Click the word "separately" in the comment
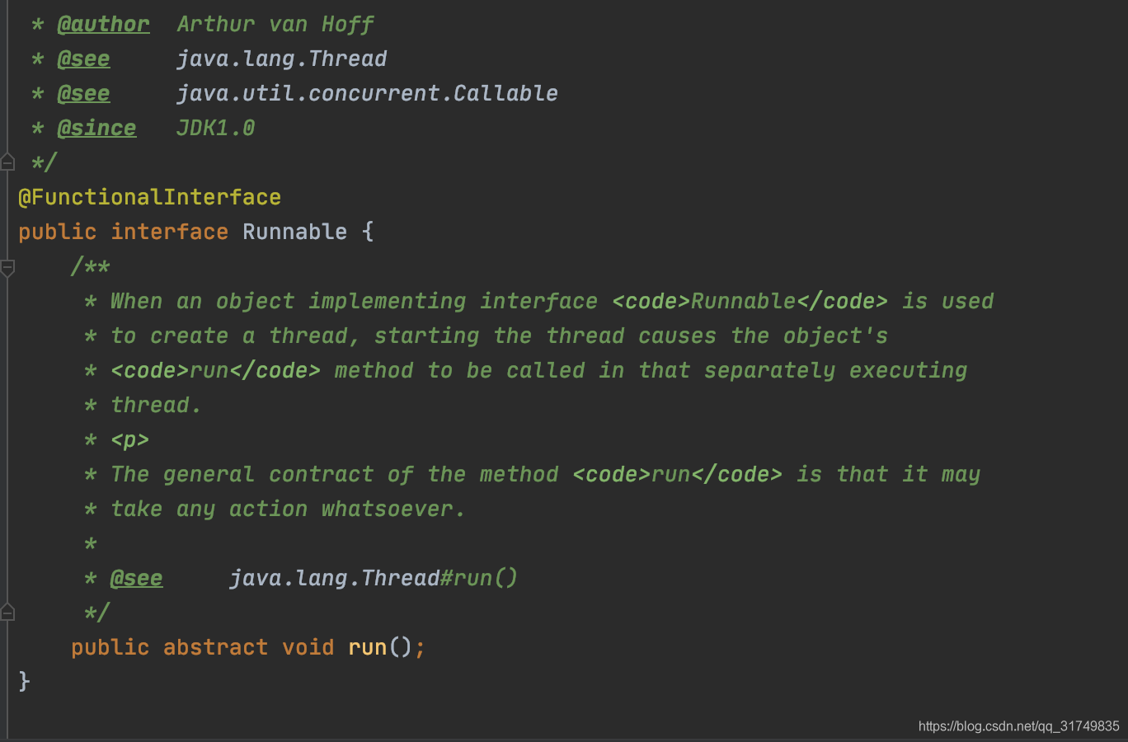 click(769, 371)
